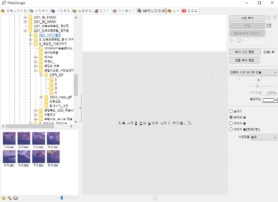Switch to the 이어붙이기 tab
Viewport: 278px width, 202px height.
(x=124, y=11)
